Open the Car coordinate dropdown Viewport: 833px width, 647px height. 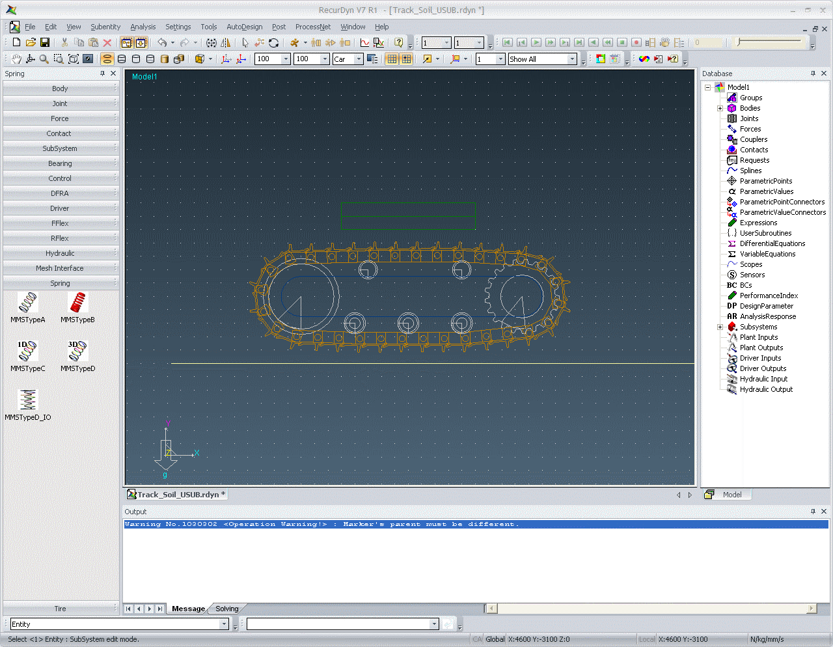click(358, 59)
